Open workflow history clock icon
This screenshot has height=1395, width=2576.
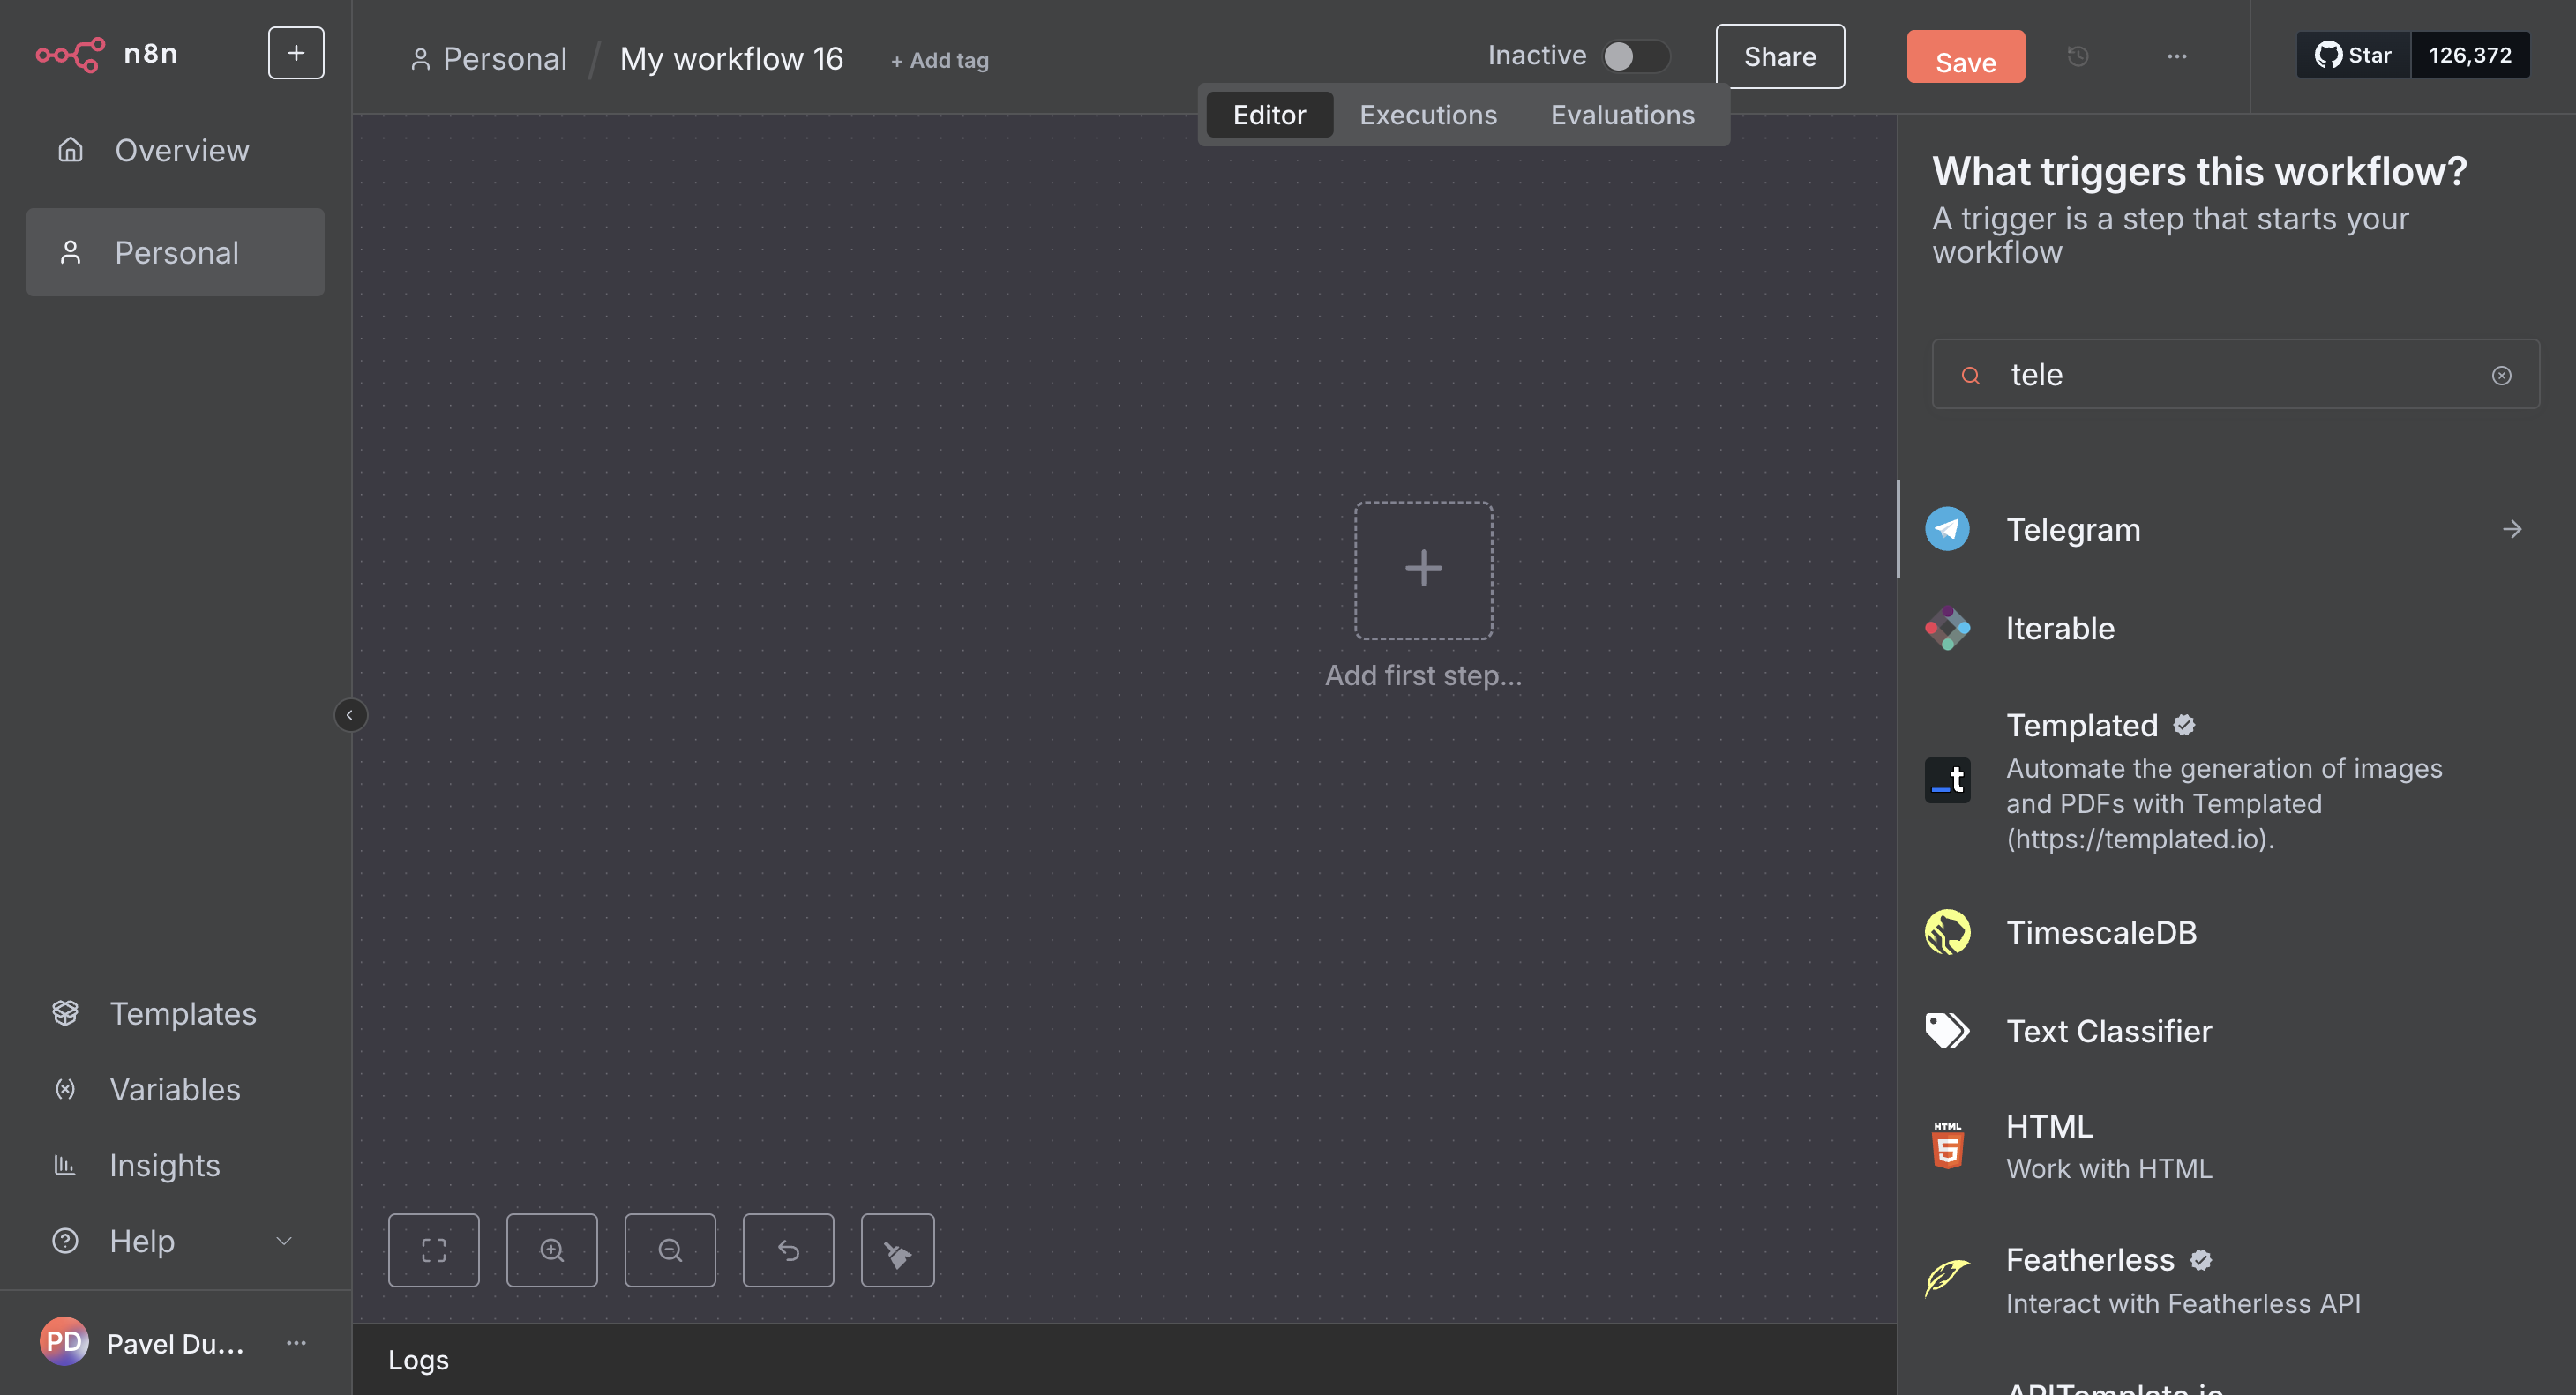click(2078, 56)
